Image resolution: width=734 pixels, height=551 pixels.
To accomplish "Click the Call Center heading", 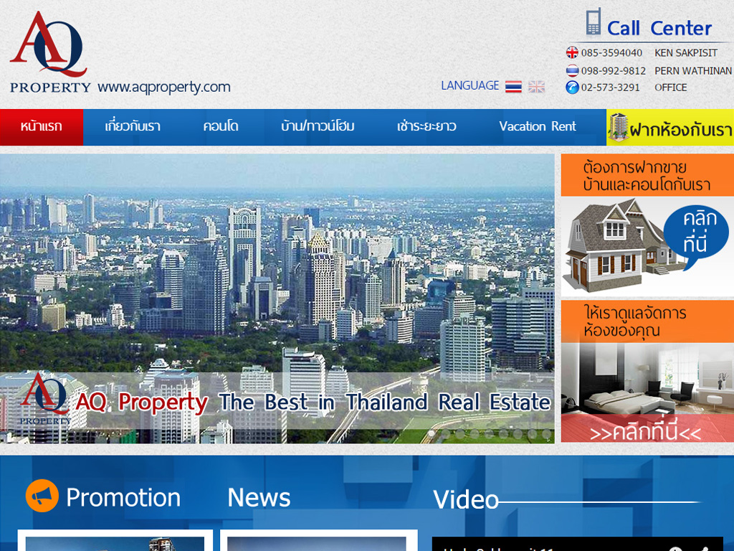I will point(659,28).
